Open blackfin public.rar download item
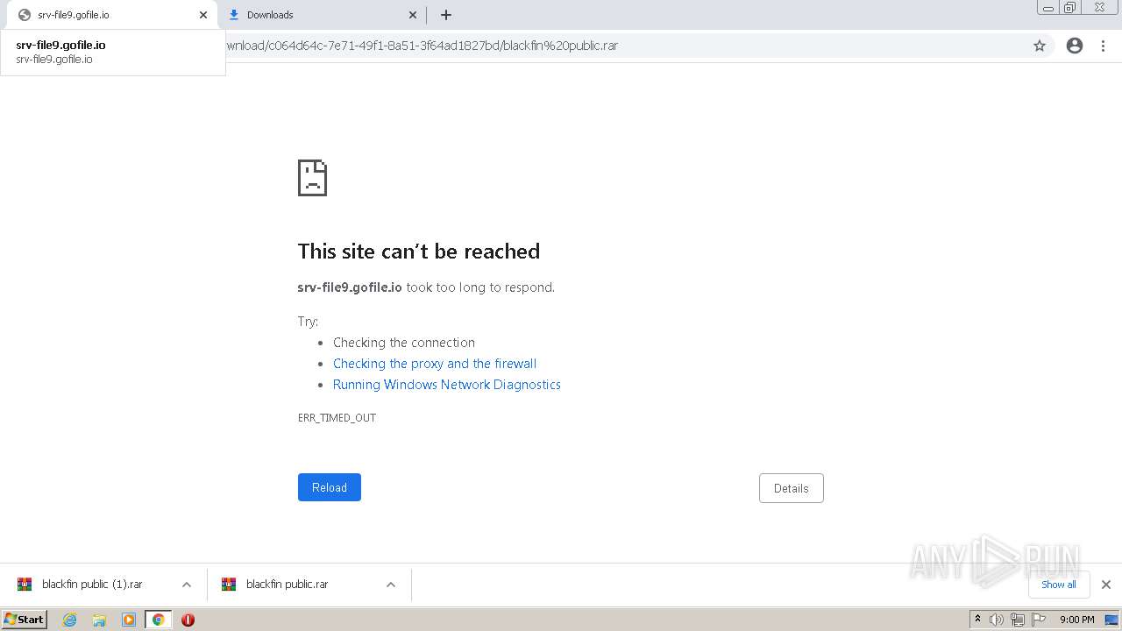The image size is (1122, 631). pos(288,585)
